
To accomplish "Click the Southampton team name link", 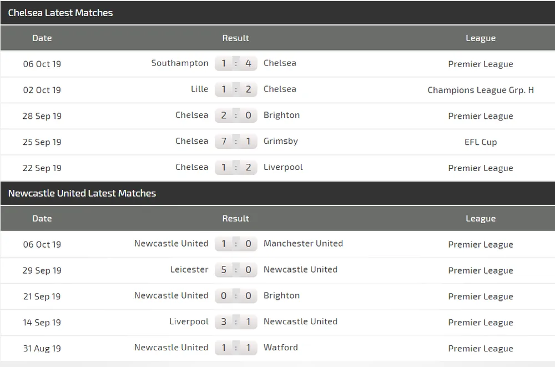I will click(x=180, y=63).
